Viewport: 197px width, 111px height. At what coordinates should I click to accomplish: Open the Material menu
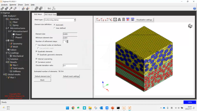click(x=13, y=5)
